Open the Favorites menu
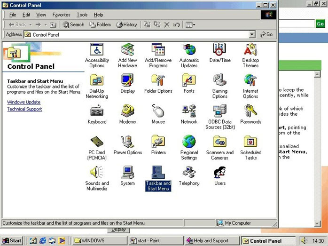The height and width of the screenshot is (246, 328). (61, 15)
